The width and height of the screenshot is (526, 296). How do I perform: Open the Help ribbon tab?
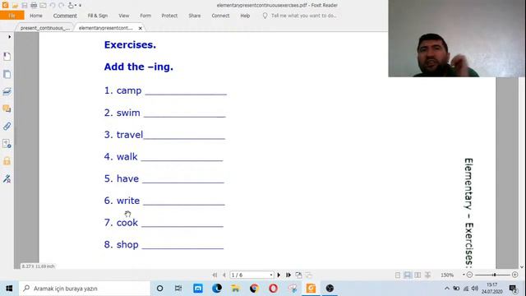coord(245,16)
